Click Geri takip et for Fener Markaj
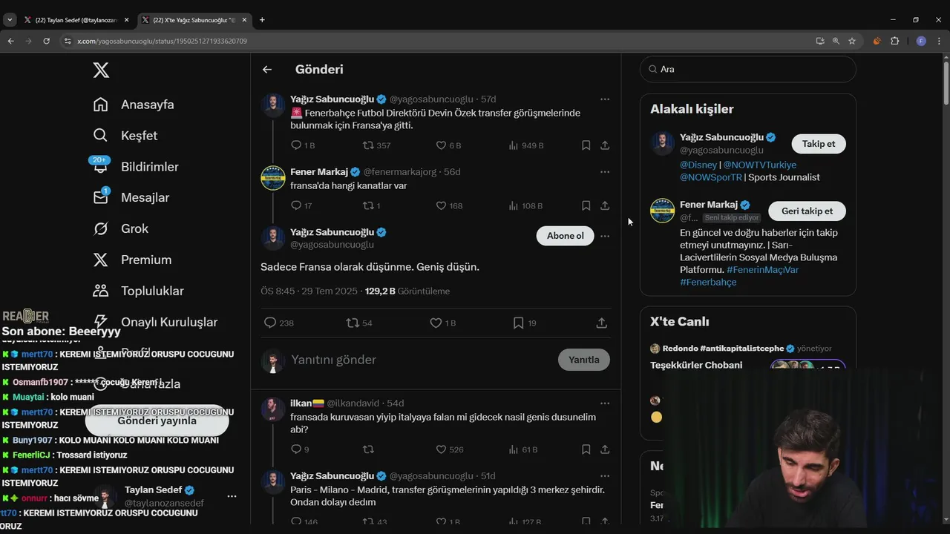The width and height of the screenshot is (950, 534). click(807, 211)
